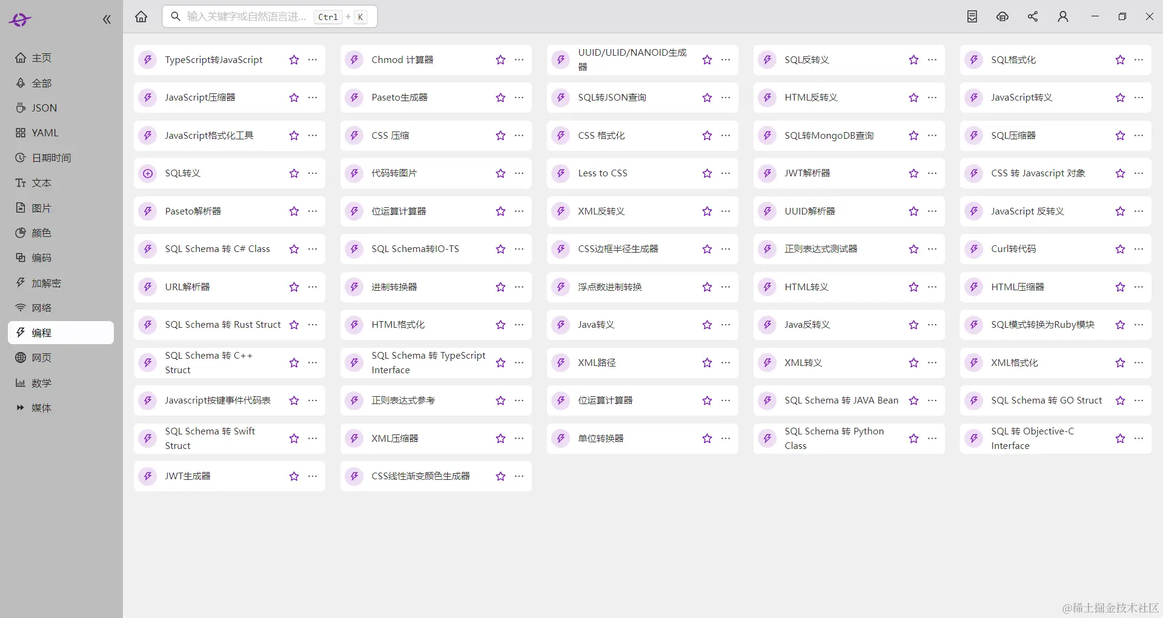Image resolution: width=1163 pixels, height=618 pixels.
Task: Star the JWT解析器 tool
Action: pyautogui.click(x=912, y=173)
